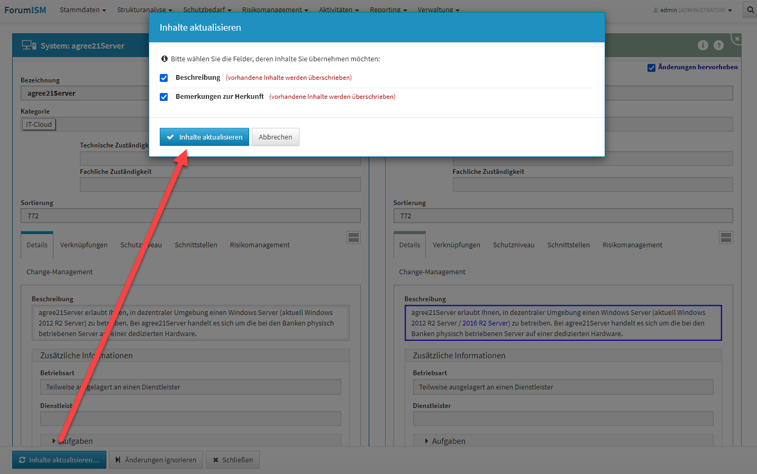Open the Reporting dropdown menu

click(388, 10)
